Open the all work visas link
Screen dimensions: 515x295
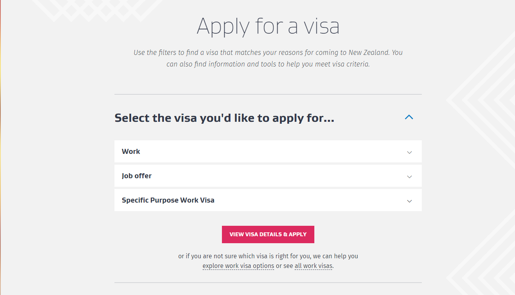pyautogui.click(x=313, y=266)
